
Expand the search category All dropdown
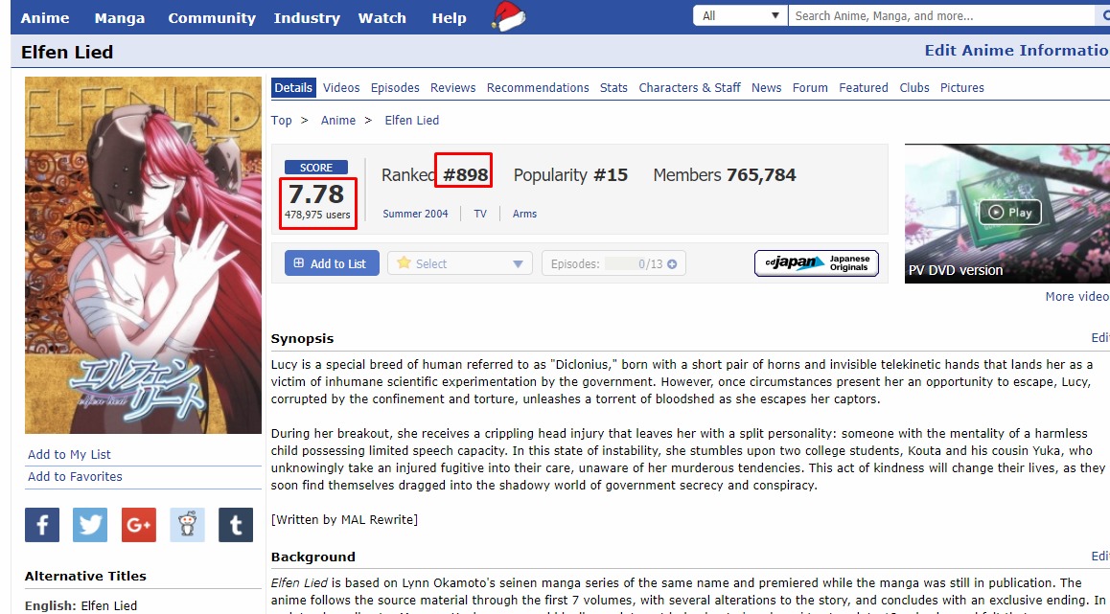pyautogui.click(x=740, y=16)
